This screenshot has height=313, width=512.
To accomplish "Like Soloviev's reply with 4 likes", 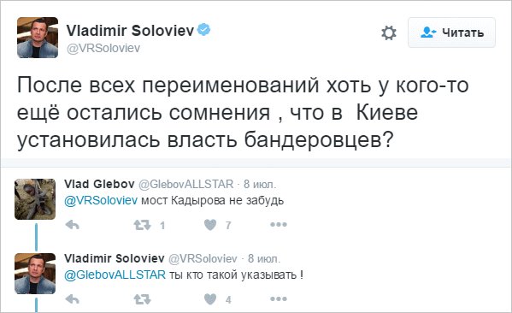I will click(210, 299).
